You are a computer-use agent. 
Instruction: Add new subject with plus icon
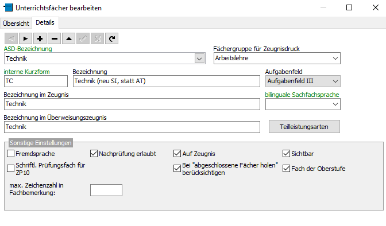coord(40,38)
